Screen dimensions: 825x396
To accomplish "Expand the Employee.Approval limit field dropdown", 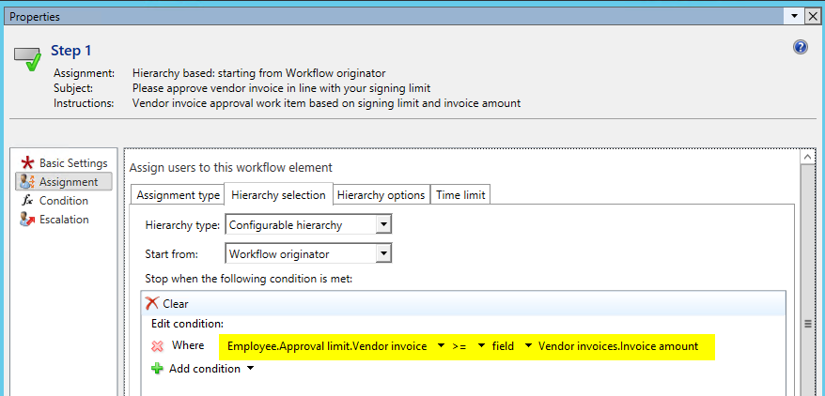I will click(x=441, y=346).
